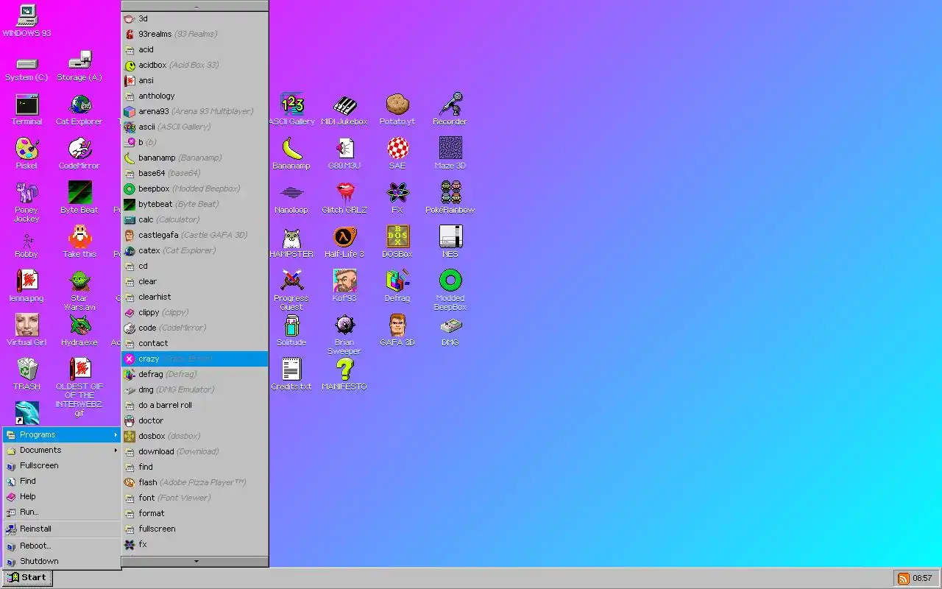
Task: Choose the doctor program entry
Action: tap(195, 420)
